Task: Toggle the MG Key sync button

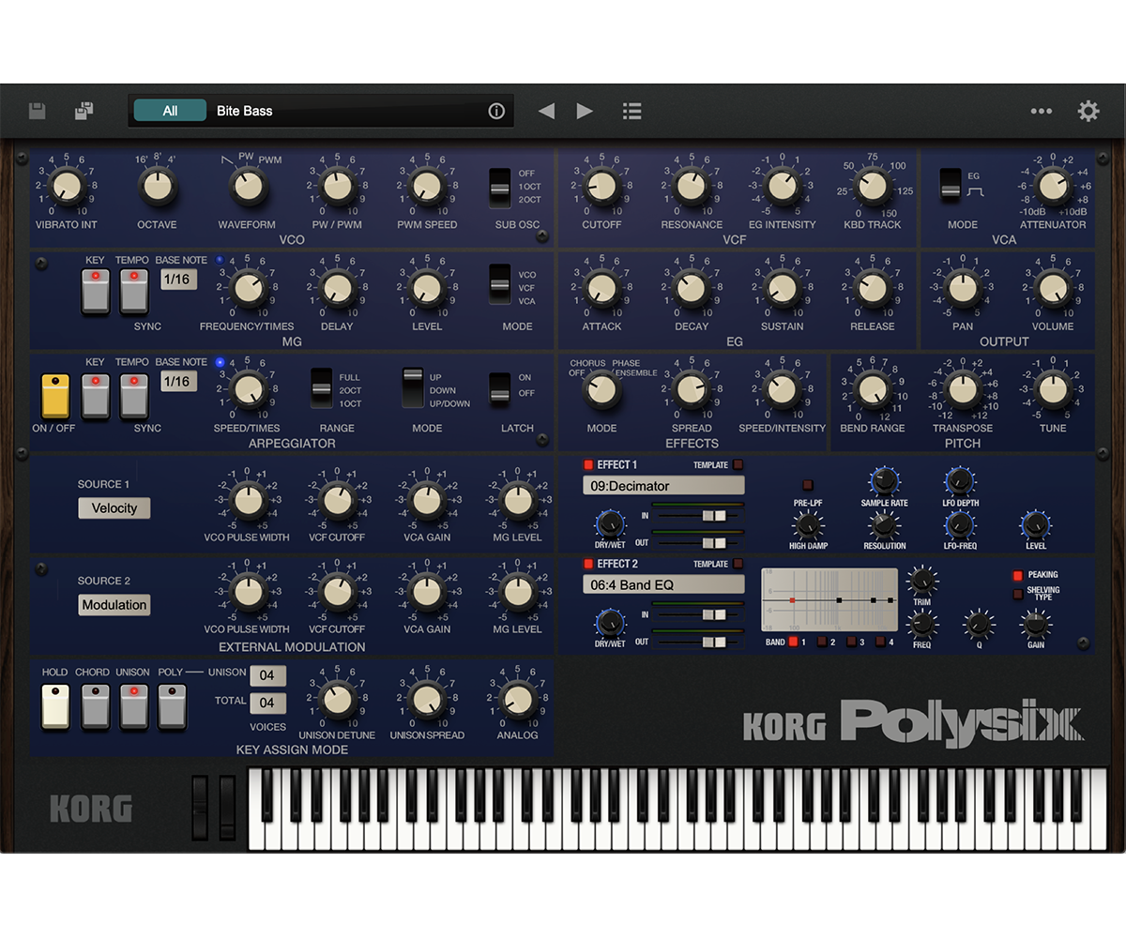Action: [95, 291]
